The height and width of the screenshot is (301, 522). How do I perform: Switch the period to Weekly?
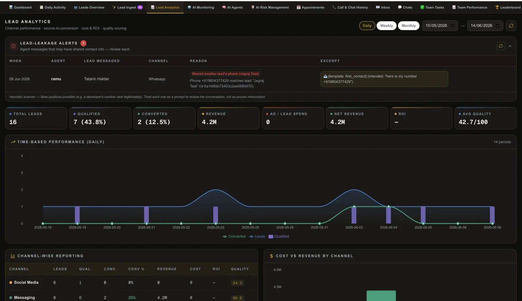pyautogui.click(x=386, y=26)
